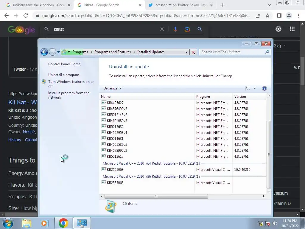
Task: Open the view options dropdown arrow
Action: (x=255, y=88)
